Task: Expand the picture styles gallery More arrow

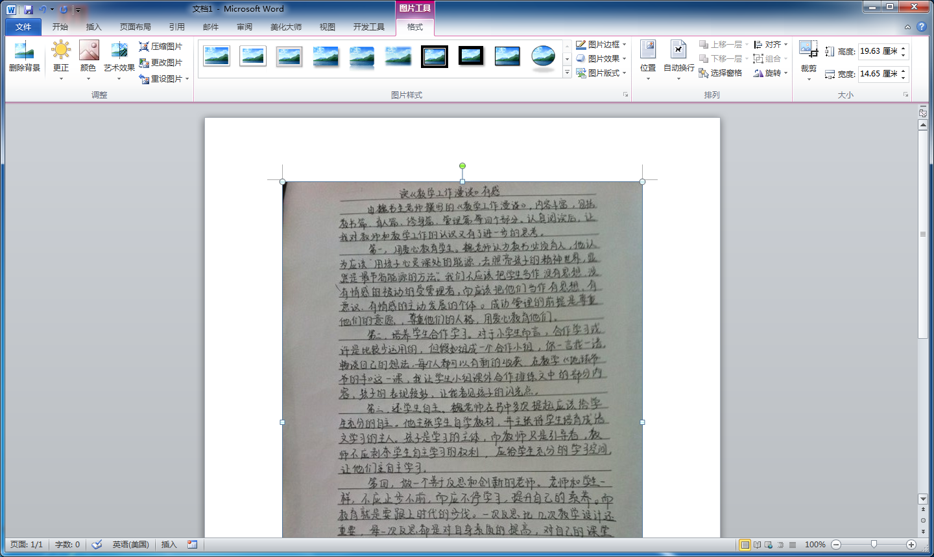Action: [x=568, y=73]
